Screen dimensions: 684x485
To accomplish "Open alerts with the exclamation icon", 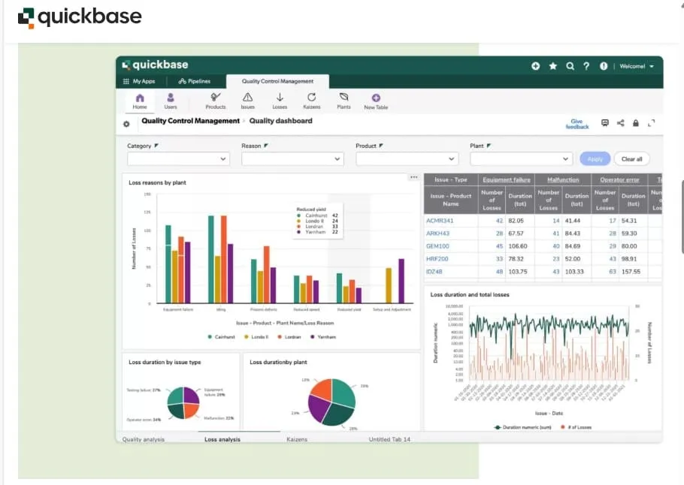I will coord(604,66).
